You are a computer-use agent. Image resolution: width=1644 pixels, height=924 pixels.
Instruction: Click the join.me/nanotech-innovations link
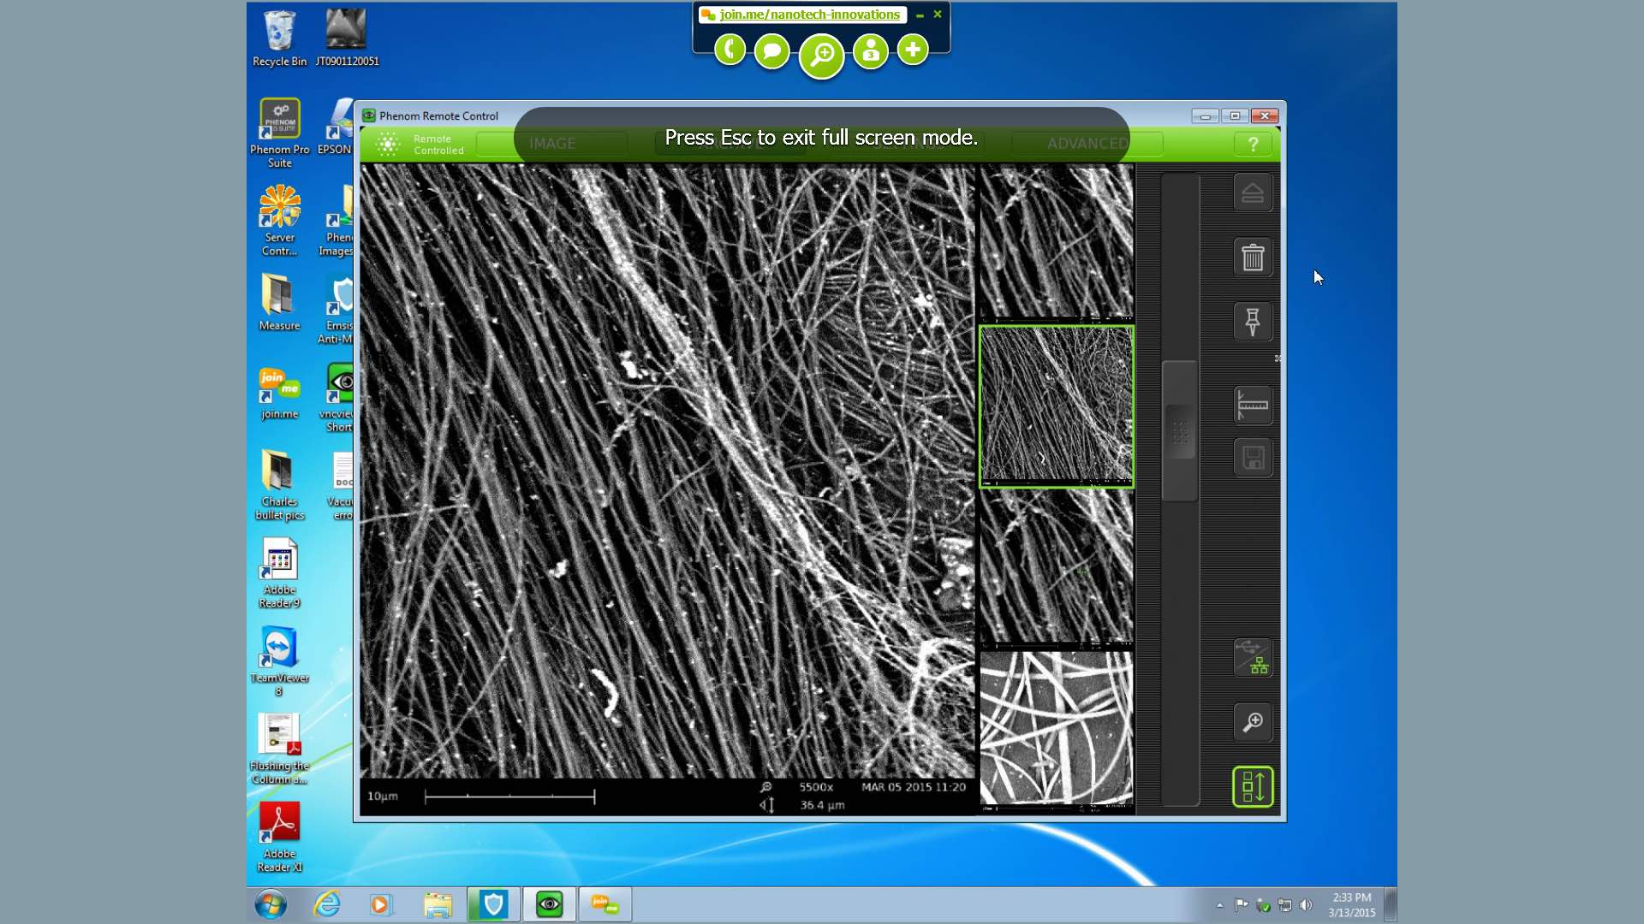[809, 15]
